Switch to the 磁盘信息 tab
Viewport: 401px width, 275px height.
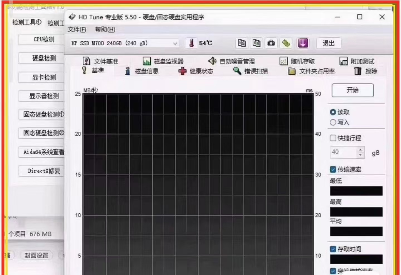[142, 71]
